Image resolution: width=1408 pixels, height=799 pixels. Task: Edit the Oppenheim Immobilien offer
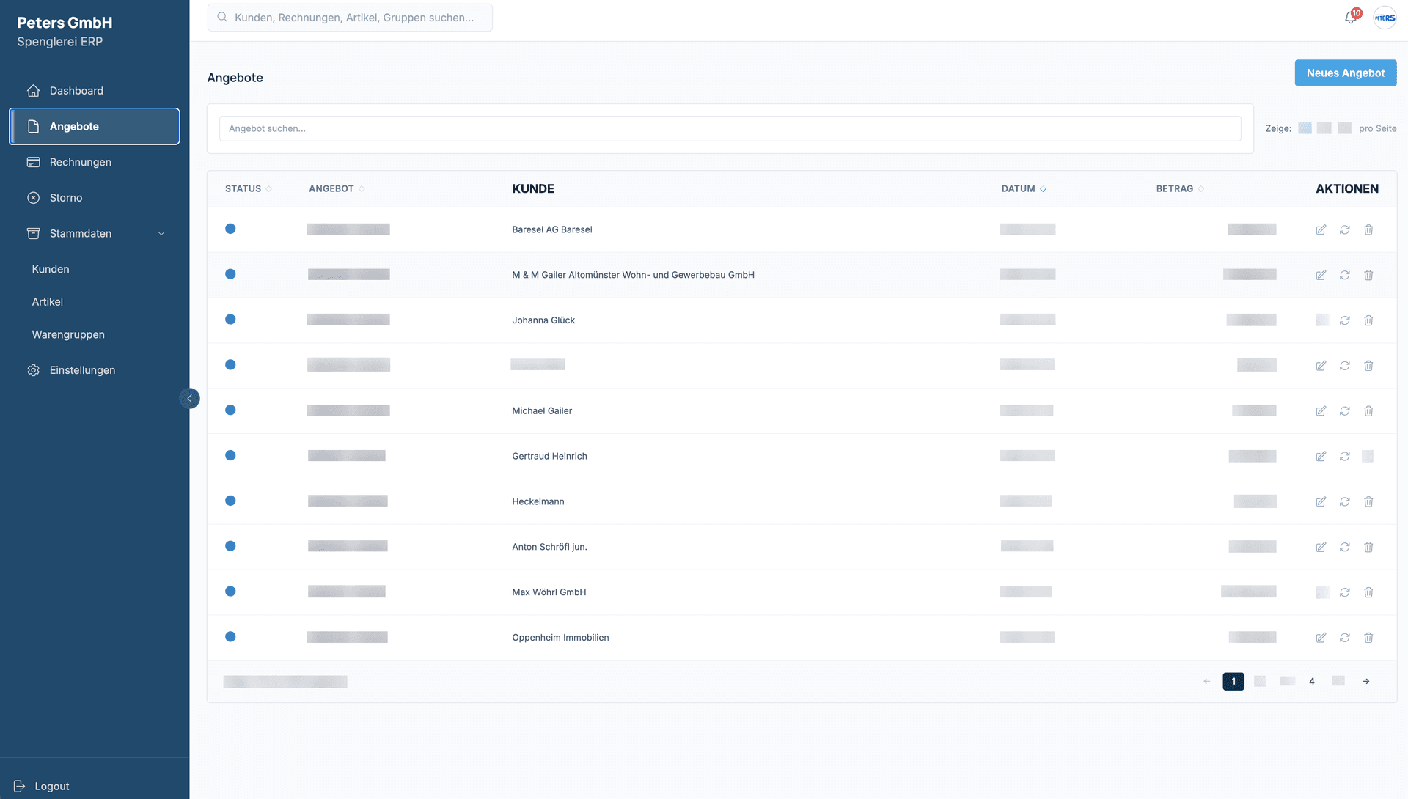1321,638
